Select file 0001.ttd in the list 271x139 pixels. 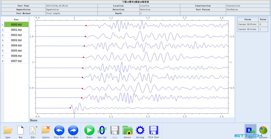(16, 30)
